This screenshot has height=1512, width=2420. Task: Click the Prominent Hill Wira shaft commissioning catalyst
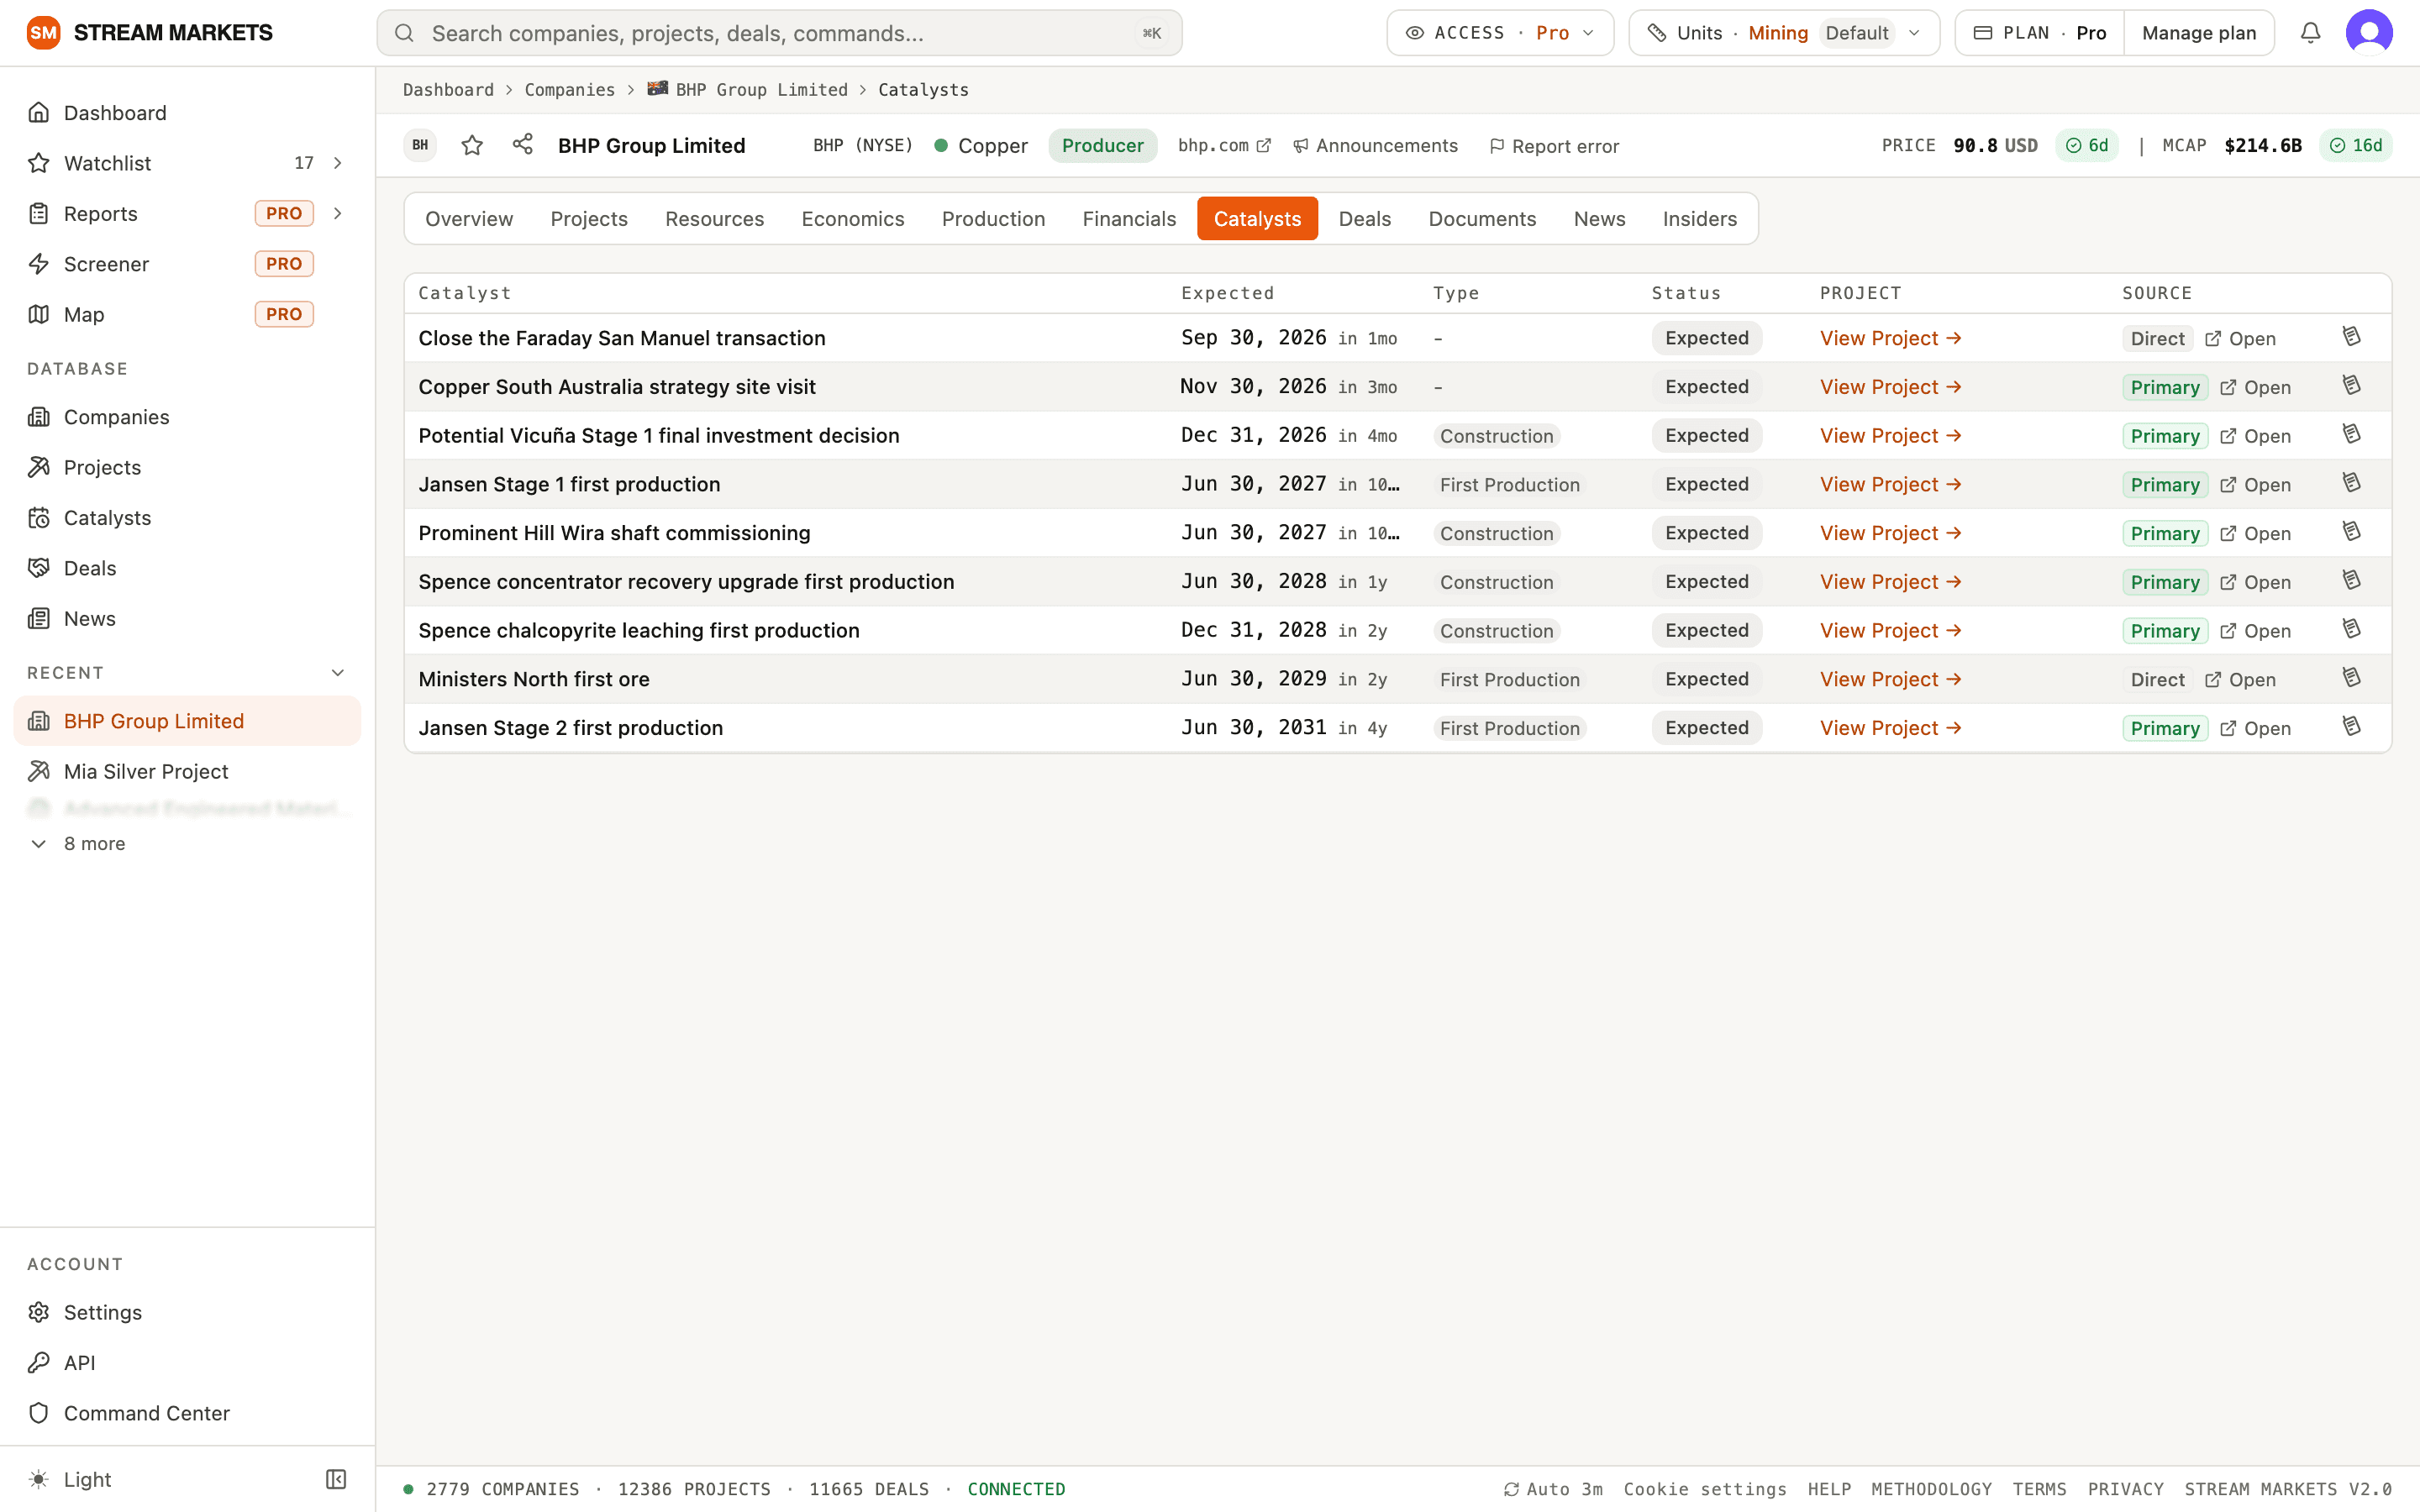[x=614, y=533]
